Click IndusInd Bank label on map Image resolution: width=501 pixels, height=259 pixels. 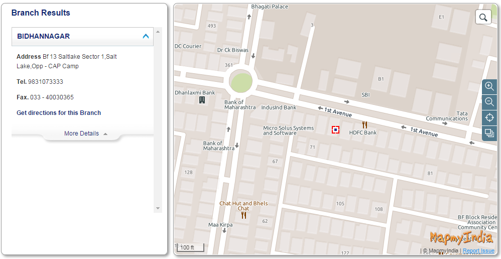coord(279,107)
